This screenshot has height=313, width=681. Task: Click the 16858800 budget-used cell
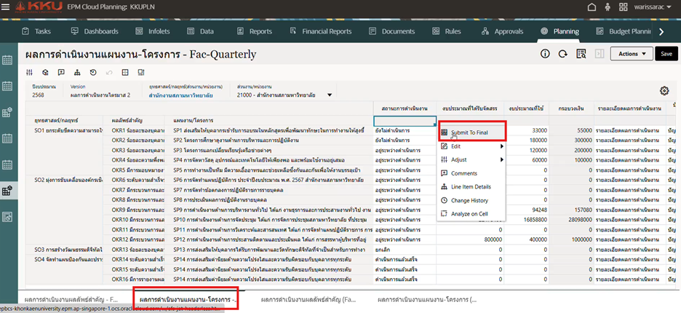pyautogui.click(x=526, y=220)
